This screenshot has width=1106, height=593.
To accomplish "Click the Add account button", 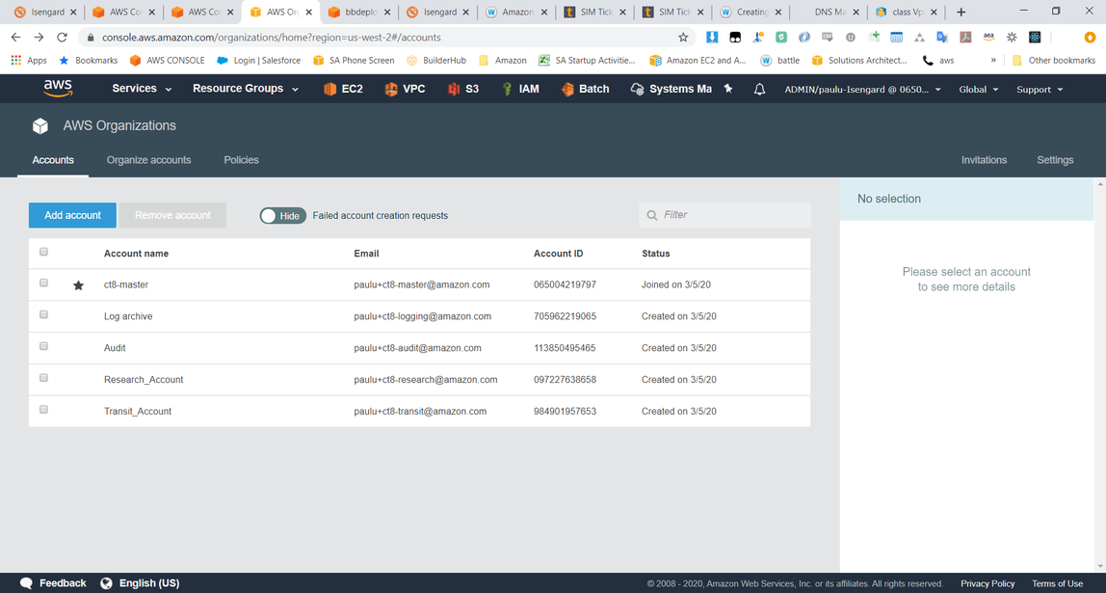I will point(72,215).
